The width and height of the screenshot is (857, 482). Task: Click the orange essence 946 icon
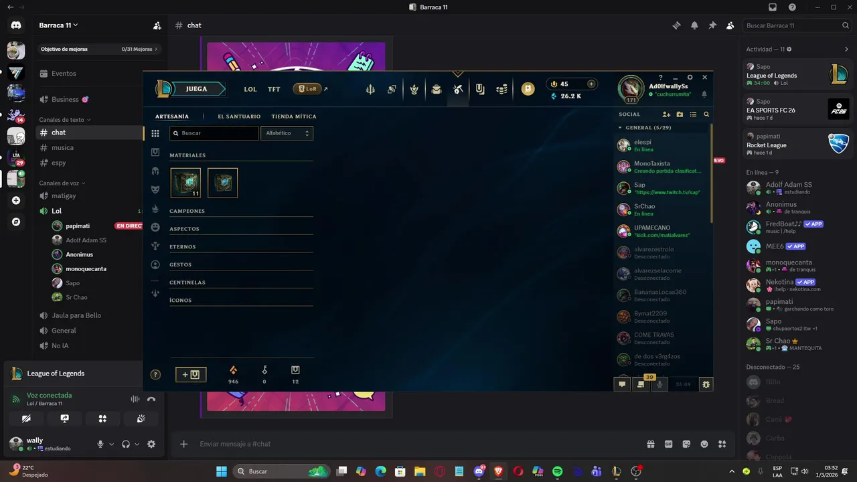[233, 370]
